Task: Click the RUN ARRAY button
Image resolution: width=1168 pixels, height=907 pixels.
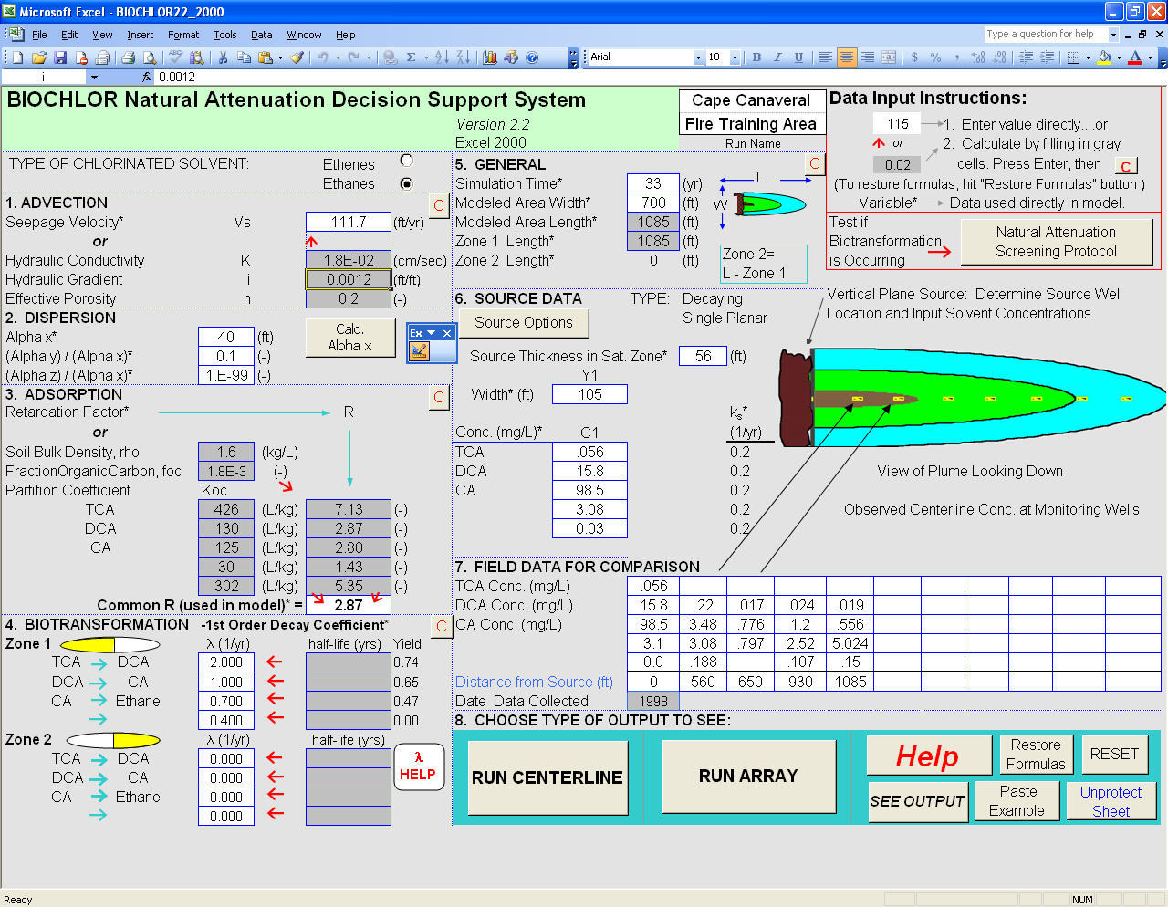Action: point(748,776)
